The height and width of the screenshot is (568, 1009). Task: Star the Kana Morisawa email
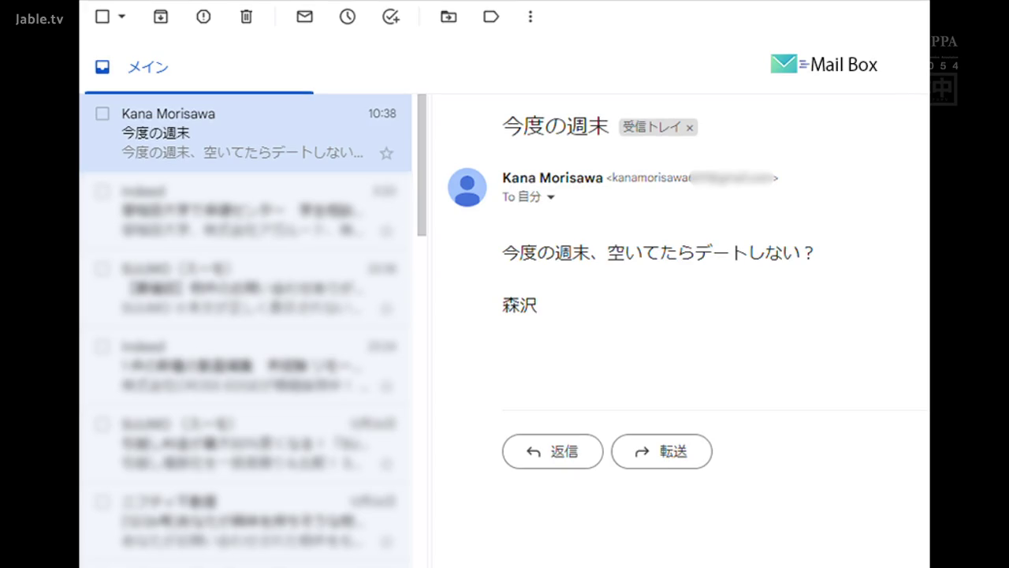(x=386, y=155)
